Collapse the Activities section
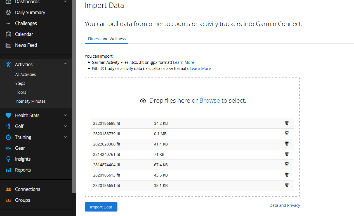This screenshot has width=354, height=216. coord(65,64)
